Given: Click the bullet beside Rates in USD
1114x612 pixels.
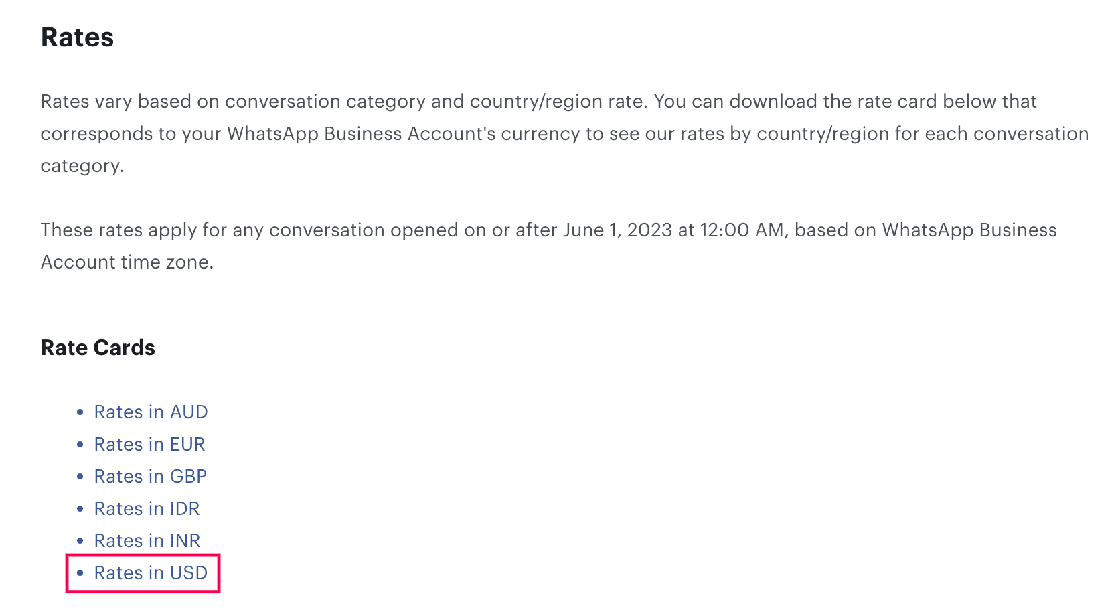Looking at the screenshot, I should tap(80, 572).
